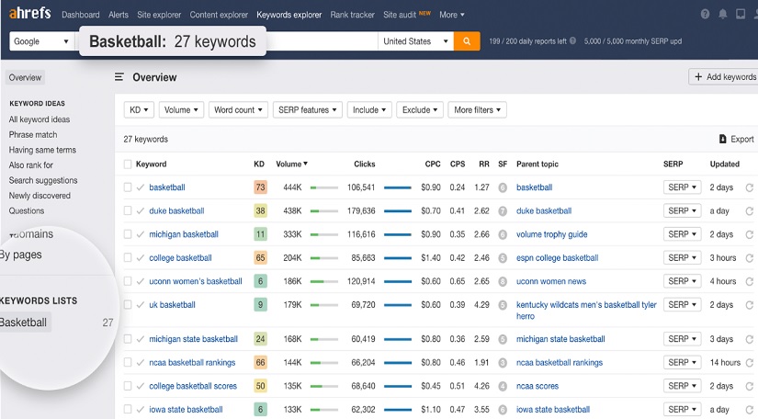
Task: Open the help question mark icon
Action: 705,14
